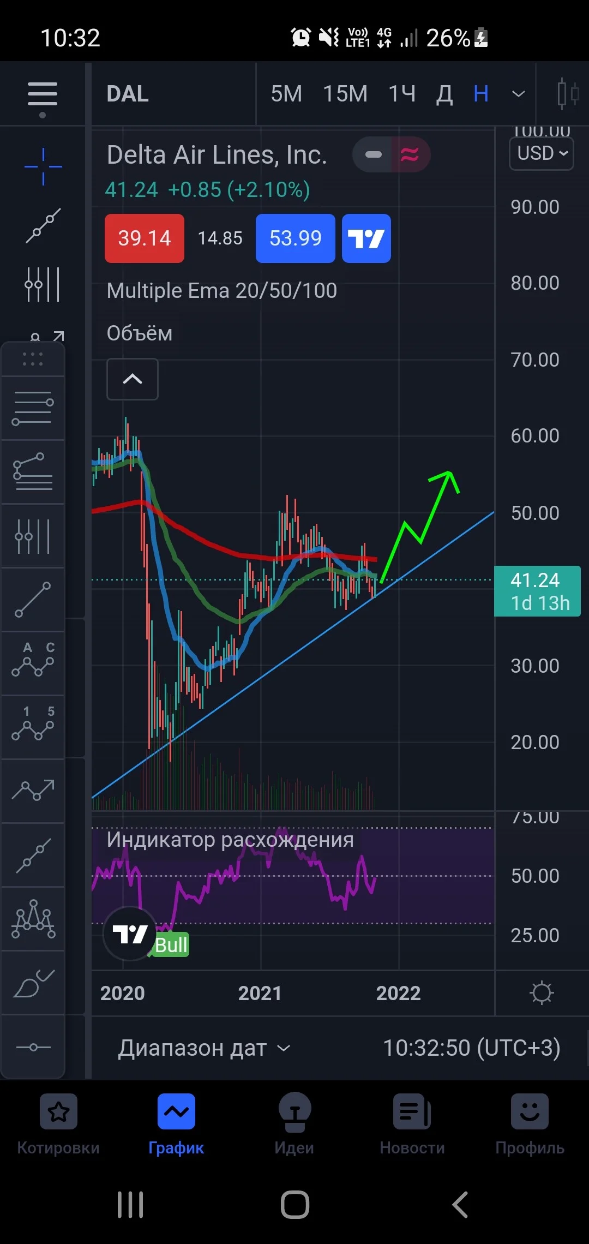The width and height of the screenshot is (589, 1244).
Task: Tap Android recent apps button
Action: (x=130, y=1204)
